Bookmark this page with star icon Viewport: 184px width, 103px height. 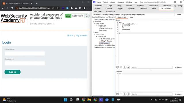click(57, 8)
